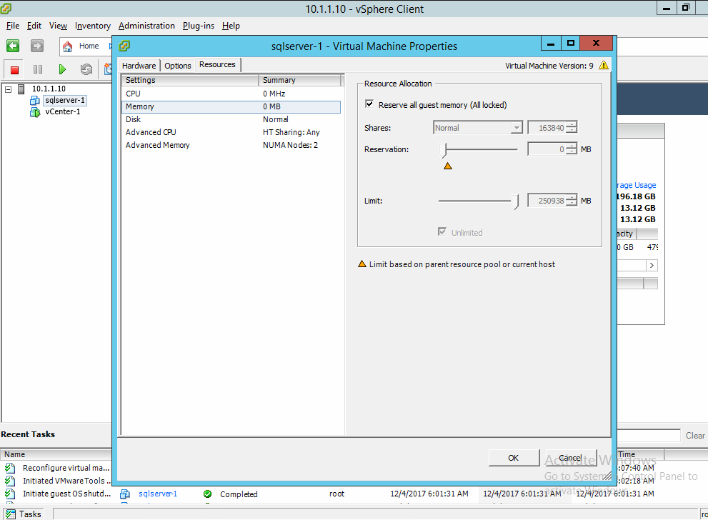
Task: Click the Tasks status bar icon
Action: tap(11, 514)
